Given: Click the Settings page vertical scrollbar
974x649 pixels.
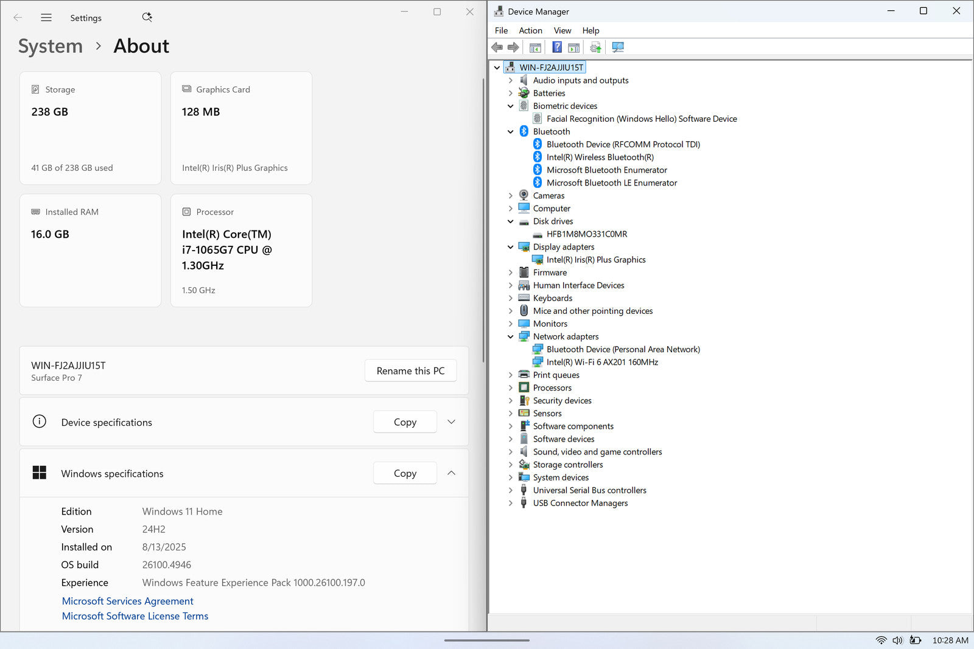Looking at the screenshot, I should coord(483,219).
